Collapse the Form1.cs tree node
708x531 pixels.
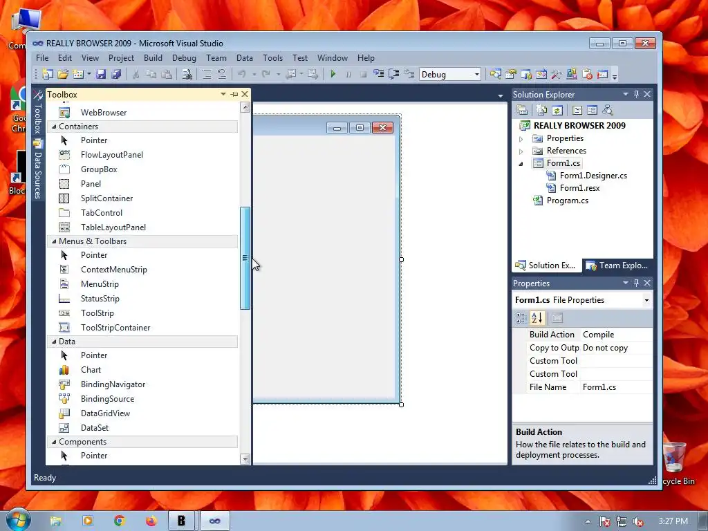point(521,163)
